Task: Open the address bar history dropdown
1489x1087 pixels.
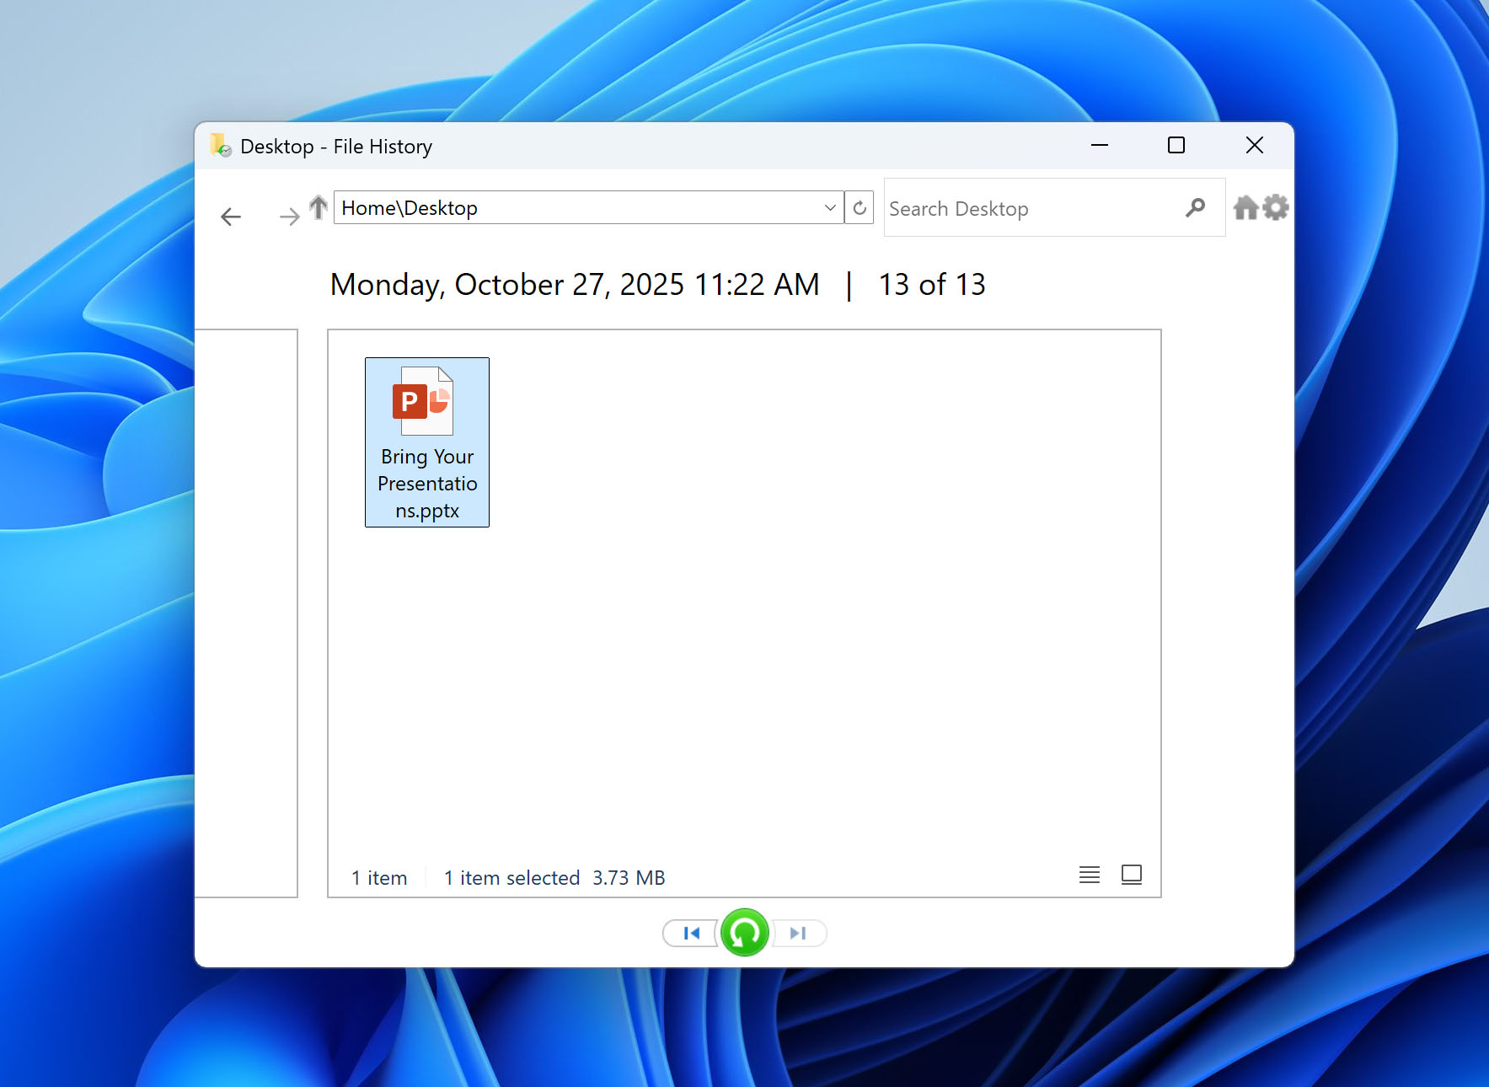Action: tap(830, 207)
